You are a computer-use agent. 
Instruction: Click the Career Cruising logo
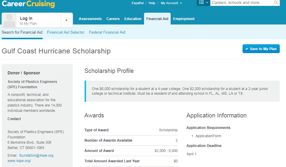(28, 4)
